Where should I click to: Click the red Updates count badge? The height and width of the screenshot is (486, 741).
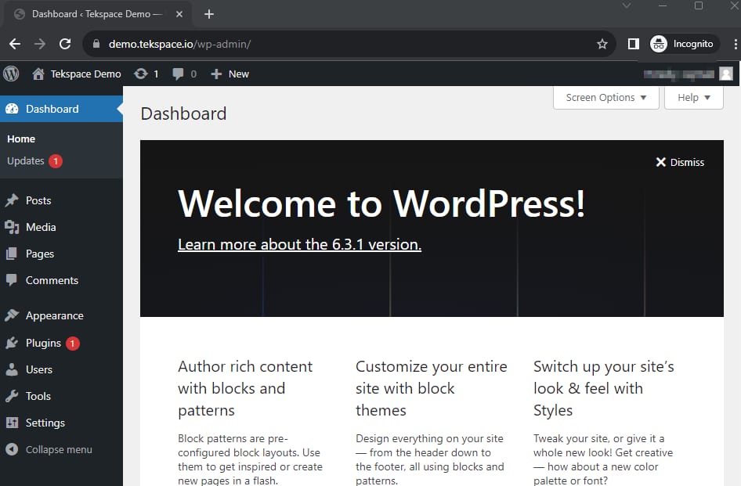[x=56, y=161]
